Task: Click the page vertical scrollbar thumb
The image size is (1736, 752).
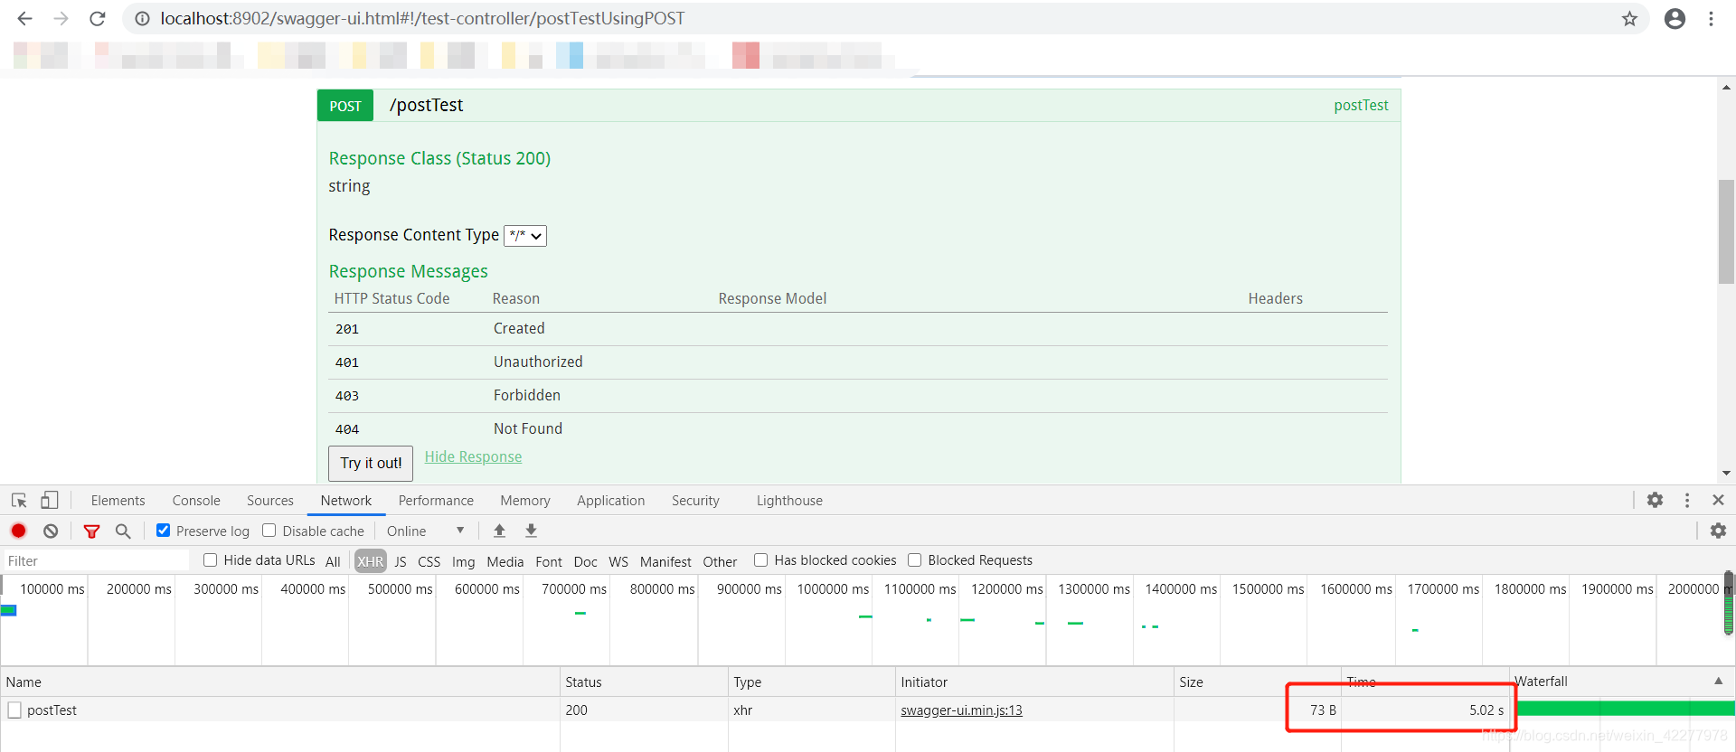Action: [1726, 232]
